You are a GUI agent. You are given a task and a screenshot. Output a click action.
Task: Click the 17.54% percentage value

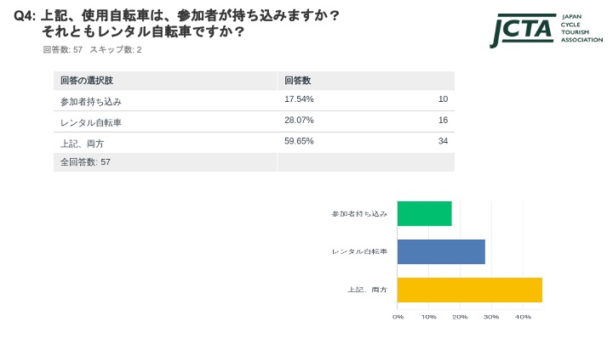pyautogui.click(x=299, y=99)
